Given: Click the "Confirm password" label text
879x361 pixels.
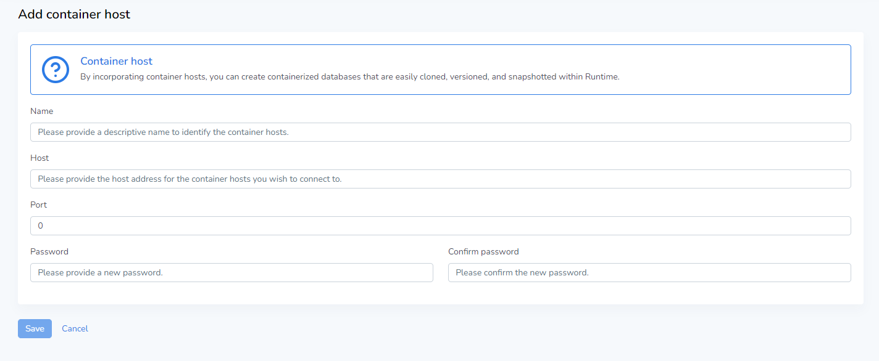Looking at the screenshot, I should tap(483, 252).
